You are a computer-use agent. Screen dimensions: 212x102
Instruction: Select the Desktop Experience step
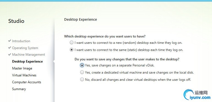[x=28, y=61]
